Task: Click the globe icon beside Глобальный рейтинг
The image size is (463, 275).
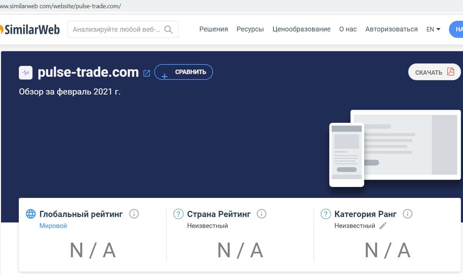Action: (x=31, y=214)
